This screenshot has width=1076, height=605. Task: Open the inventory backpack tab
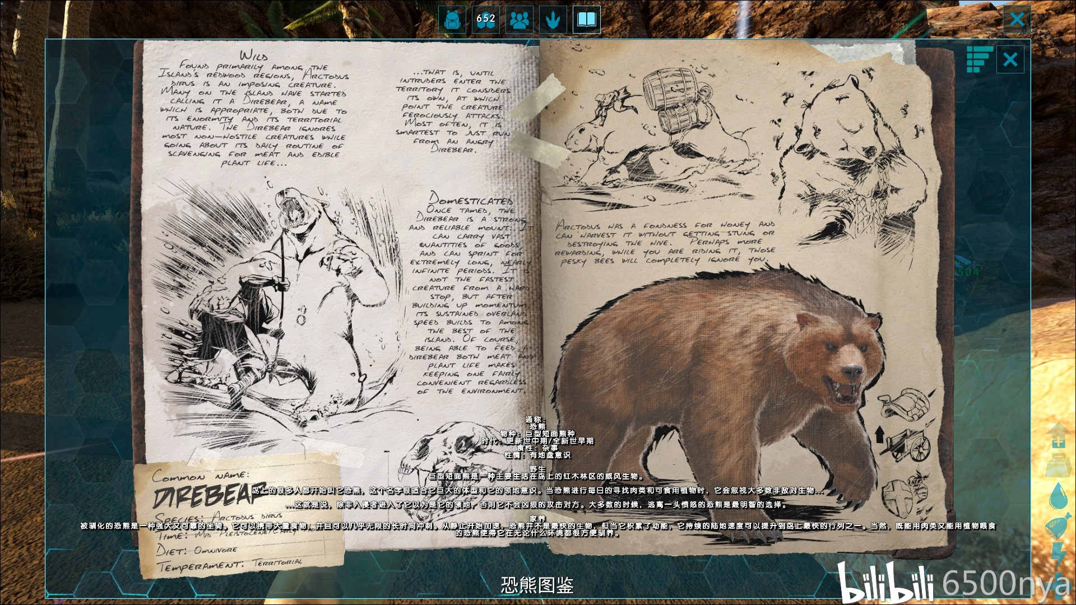click(452, 20)
